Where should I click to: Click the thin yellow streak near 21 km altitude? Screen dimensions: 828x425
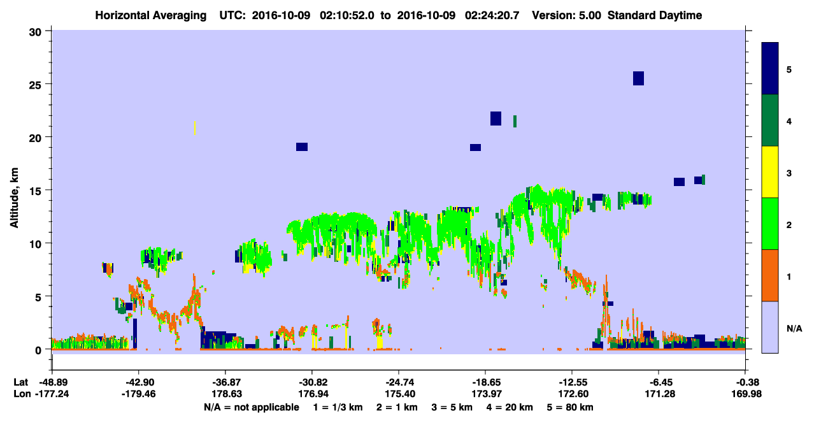tap(194, 127)
